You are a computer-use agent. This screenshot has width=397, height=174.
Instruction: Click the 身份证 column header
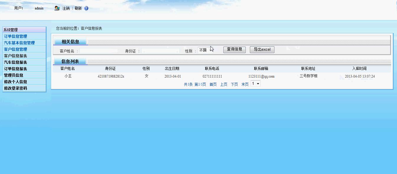click(x=110, y=68)
